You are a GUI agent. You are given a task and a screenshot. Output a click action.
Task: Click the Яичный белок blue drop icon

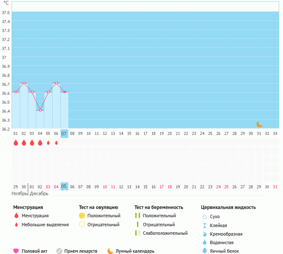coord(204,251)
